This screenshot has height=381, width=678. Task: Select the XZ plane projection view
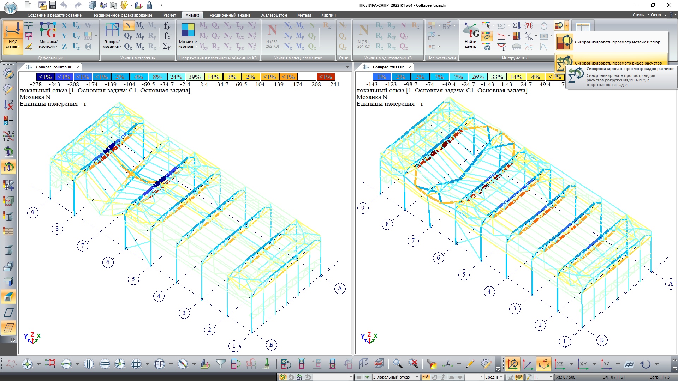click(560, 364)
